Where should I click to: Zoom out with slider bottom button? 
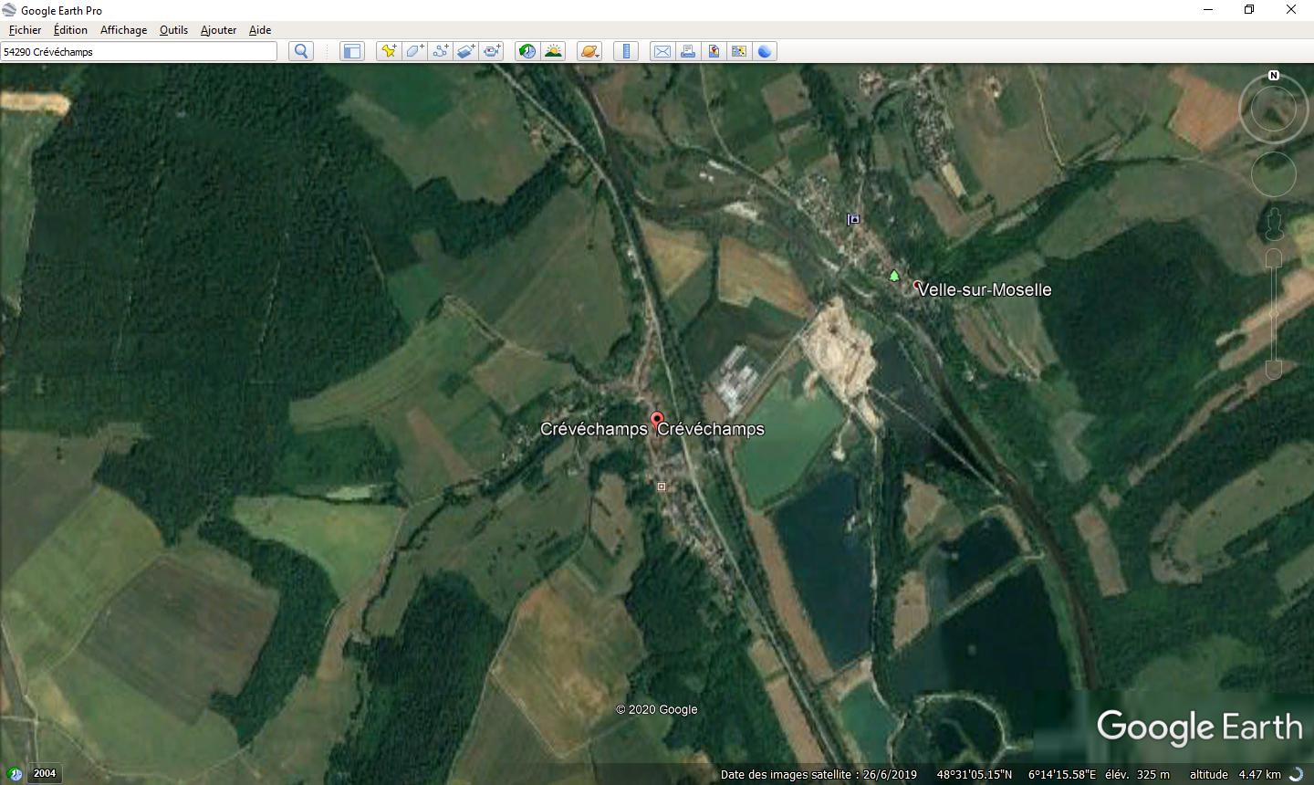coord(1274,370)
